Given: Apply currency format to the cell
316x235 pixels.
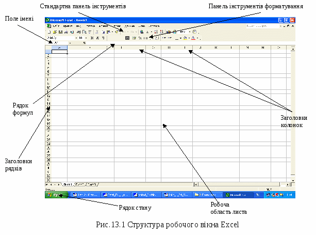Looking at the screenshot, I should [x=134, y=38].
